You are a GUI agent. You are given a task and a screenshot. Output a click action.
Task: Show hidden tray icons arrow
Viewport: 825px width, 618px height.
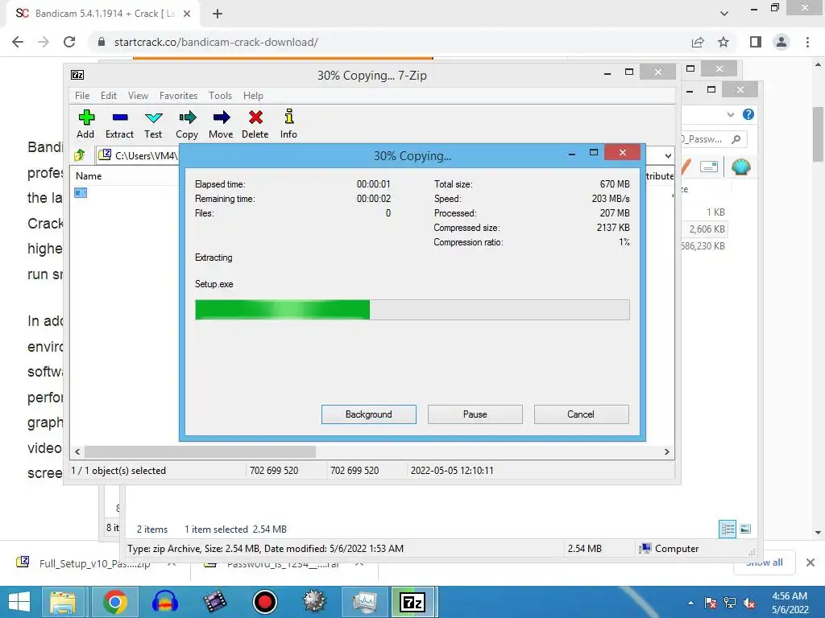pos(690,603)
